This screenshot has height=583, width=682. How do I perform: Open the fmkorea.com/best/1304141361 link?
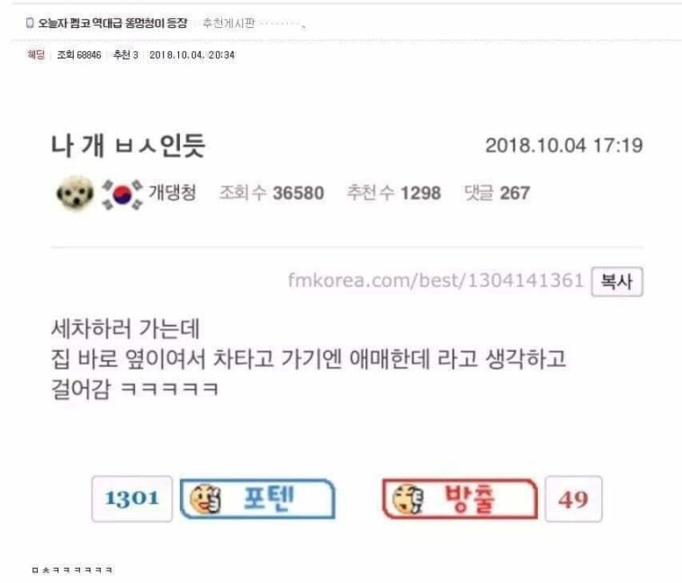click(435, 280)
